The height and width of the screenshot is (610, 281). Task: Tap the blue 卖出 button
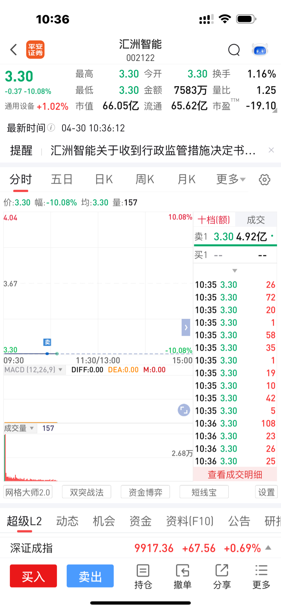click(90, 576)
